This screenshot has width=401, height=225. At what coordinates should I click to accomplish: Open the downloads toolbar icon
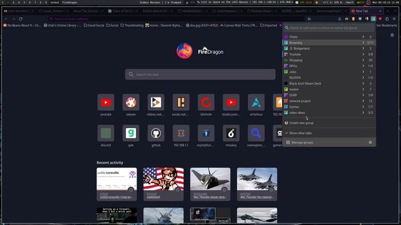(340, 19)
